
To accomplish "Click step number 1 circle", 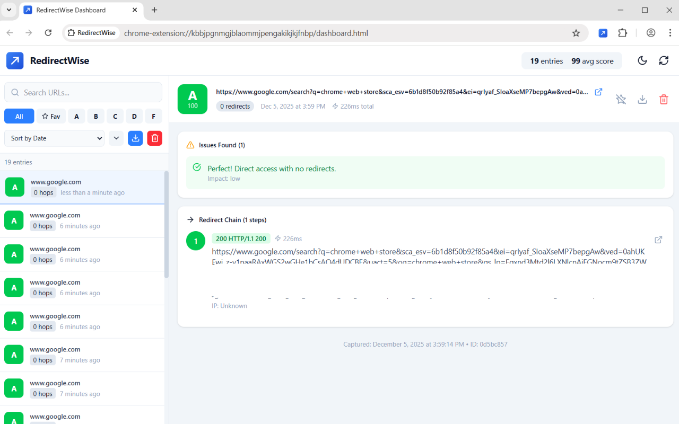I will (x=196, y=241).
